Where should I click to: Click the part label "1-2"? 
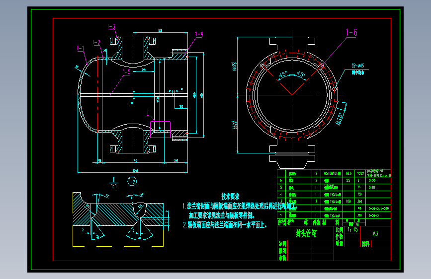coord(96,43)
